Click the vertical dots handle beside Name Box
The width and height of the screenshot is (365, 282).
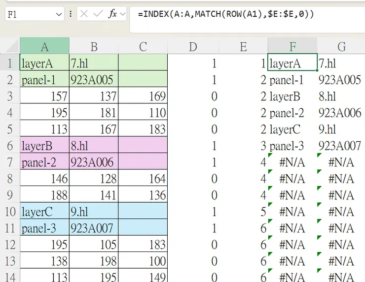pyautogui.click(x=71, y=14)
